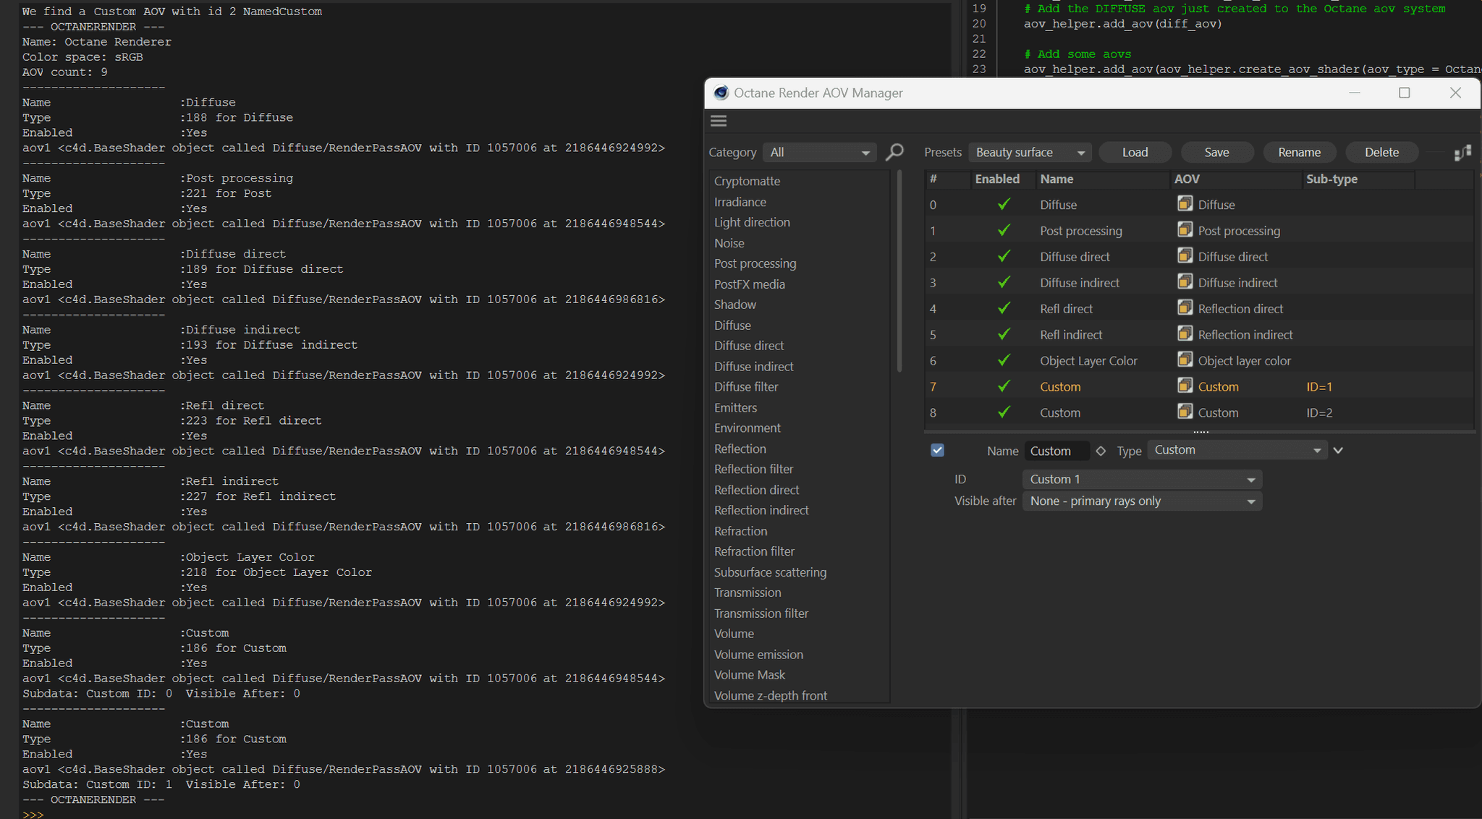Click the AOV icon in Reflection direct row

click(x=1185, y=308)
